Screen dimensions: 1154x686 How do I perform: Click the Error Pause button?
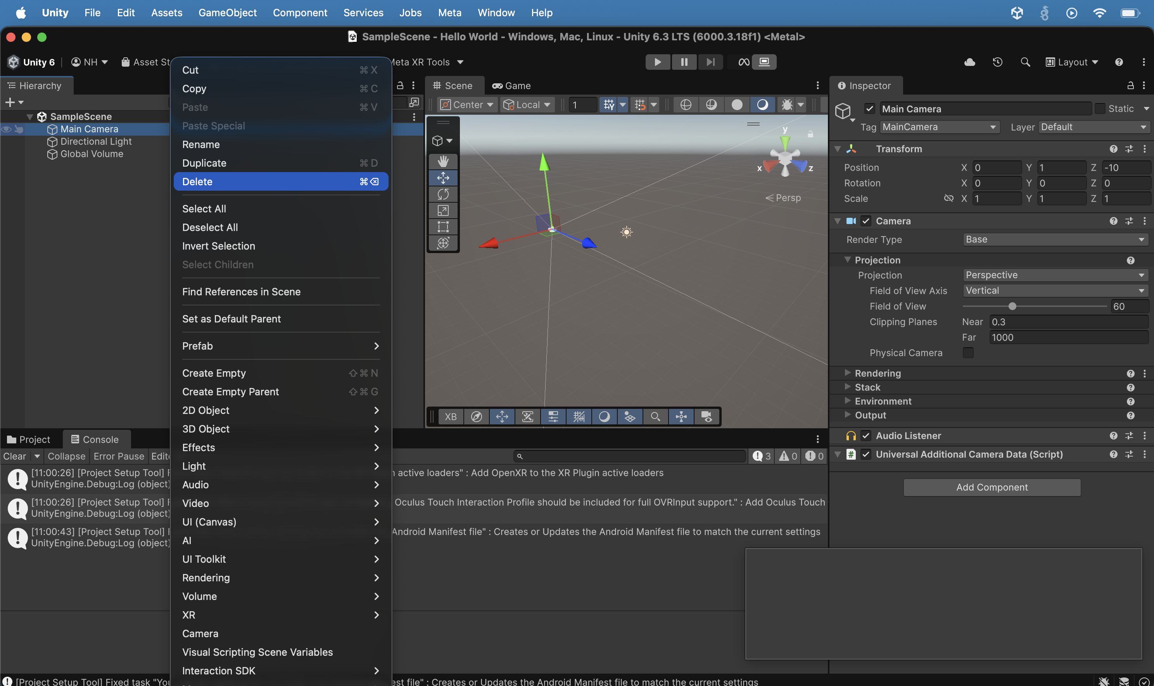pos(119,456)
